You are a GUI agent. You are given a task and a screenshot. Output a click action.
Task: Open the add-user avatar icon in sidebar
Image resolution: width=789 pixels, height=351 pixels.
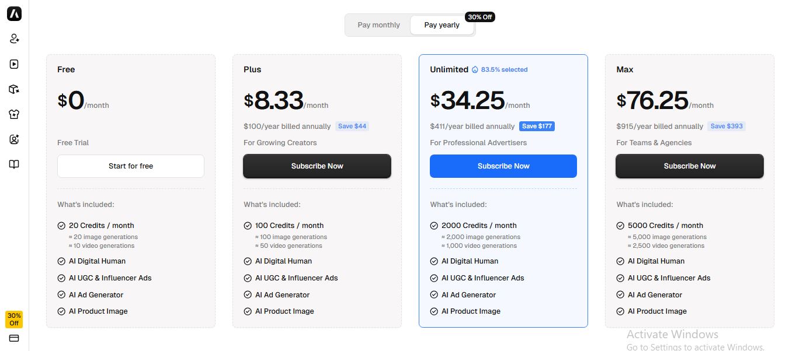tap(15, 39)
